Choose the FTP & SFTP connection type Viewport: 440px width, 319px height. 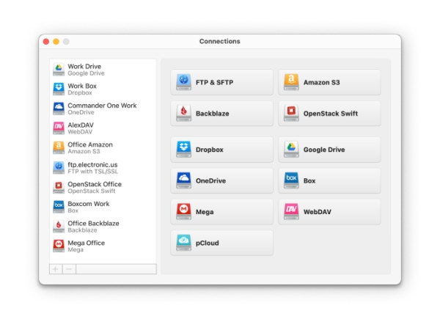click(221, 82)
